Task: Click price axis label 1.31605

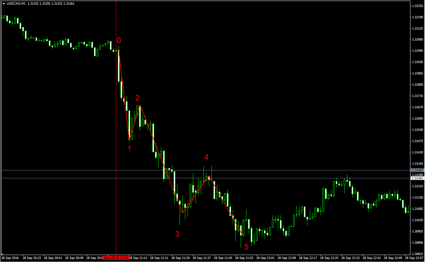Action: [417, 119]
